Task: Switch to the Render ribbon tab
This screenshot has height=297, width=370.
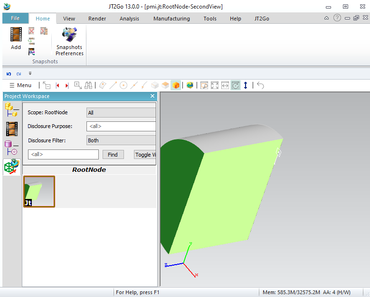Action: 97,19
